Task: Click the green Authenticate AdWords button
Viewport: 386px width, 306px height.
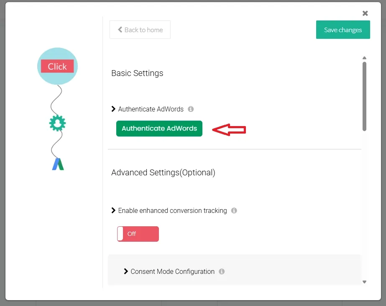Action: click(x=159, y=129)
